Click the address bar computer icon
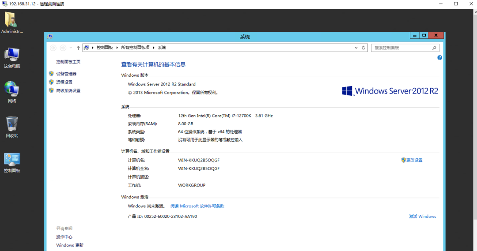Viewport: 477px width, 251px height. 87,48
